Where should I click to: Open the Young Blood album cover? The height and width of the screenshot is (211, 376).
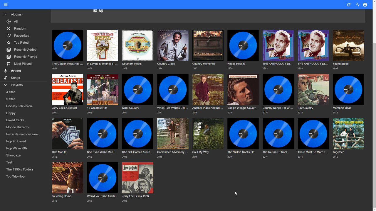tap(348, 45)
